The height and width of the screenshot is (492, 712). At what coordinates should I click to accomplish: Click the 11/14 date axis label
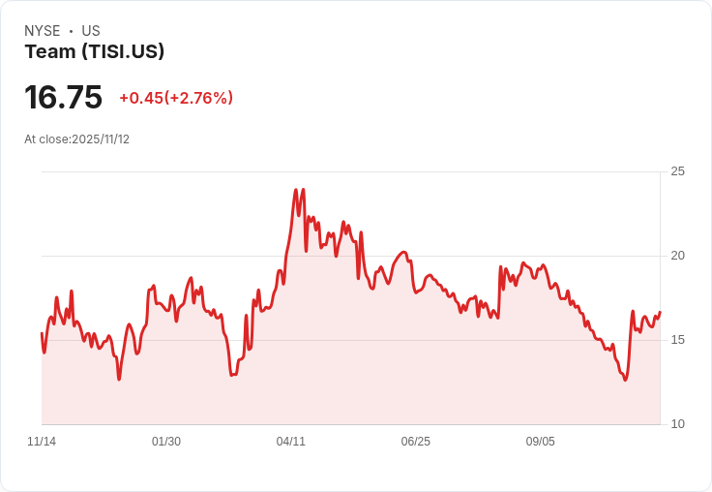click(x=42, y=442)
